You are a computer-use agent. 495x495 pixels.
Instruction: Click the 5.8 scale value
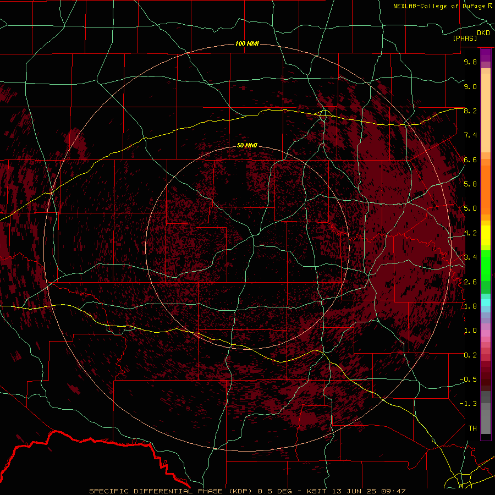tap(470, 184)
